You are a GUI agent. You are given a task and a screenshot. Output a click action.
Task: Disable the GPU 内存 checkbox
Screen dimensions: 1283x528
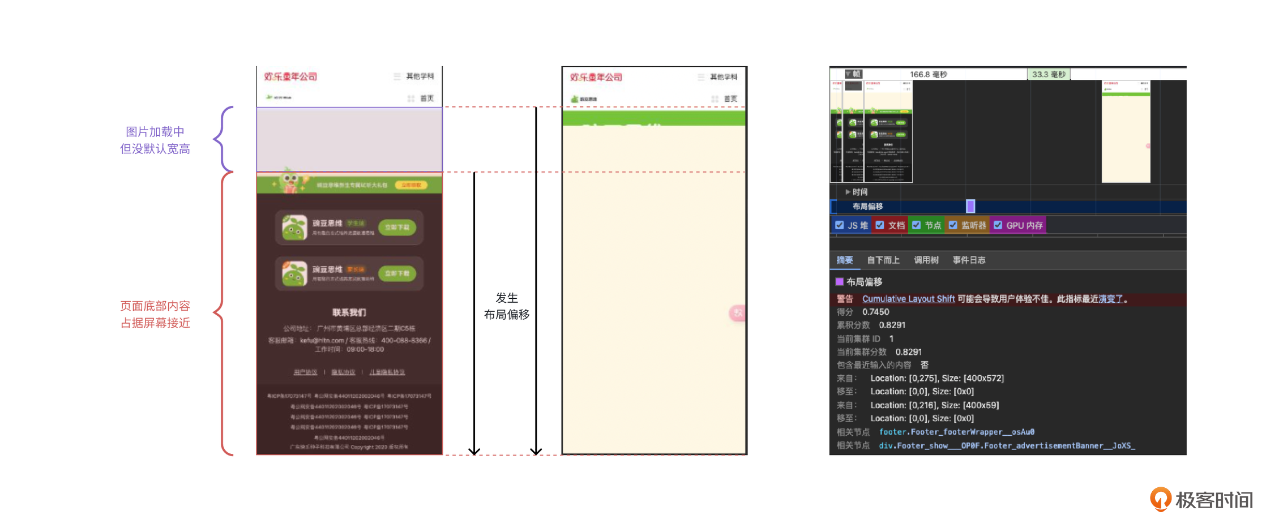pyautogui.click(x=998, y=225)
